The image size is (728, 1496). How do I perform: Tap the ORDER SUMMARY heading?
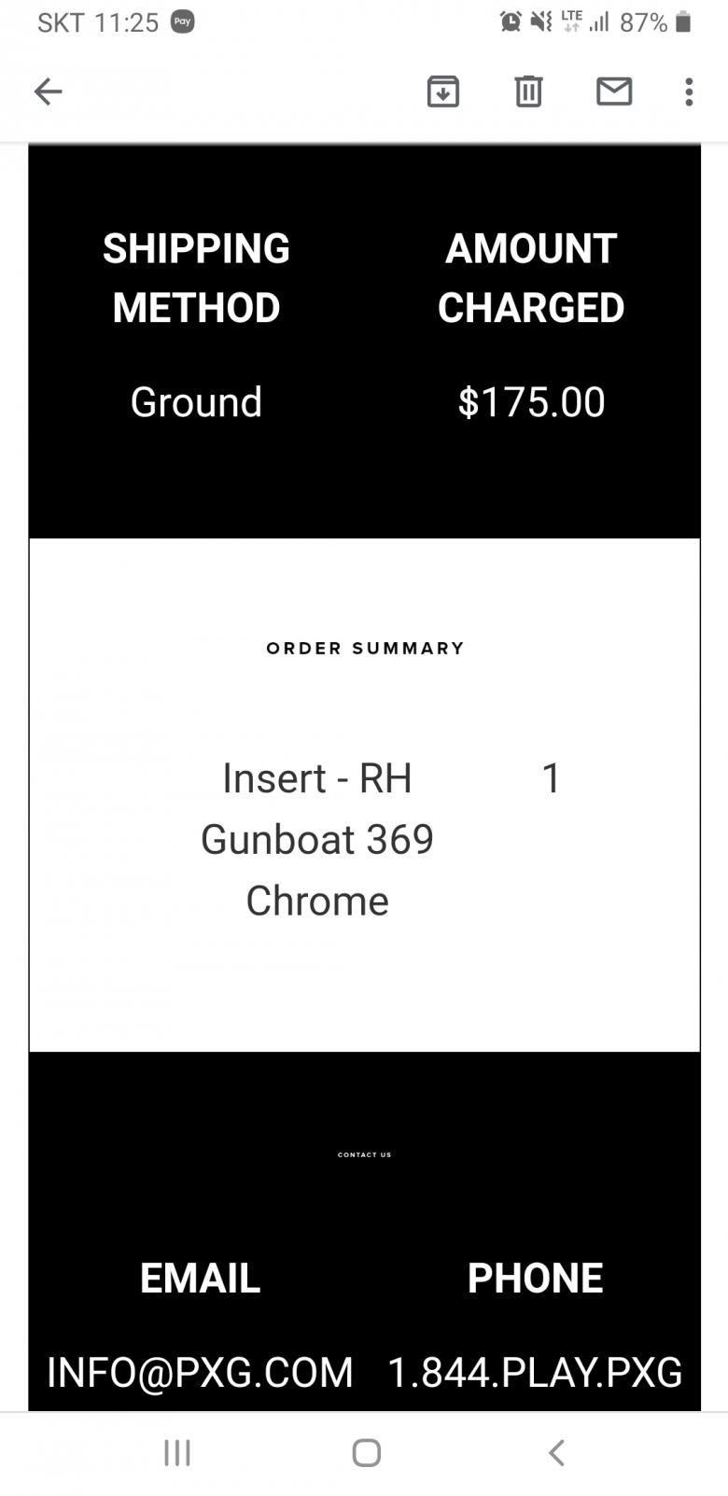(x=365, y=648)
